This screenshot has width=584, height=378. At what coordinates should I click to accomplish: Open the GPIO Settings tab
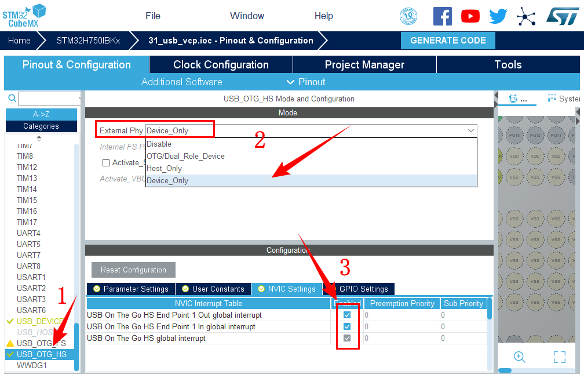point(363,289)
